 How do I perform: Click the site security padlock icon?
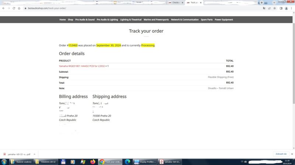point(25,8)
